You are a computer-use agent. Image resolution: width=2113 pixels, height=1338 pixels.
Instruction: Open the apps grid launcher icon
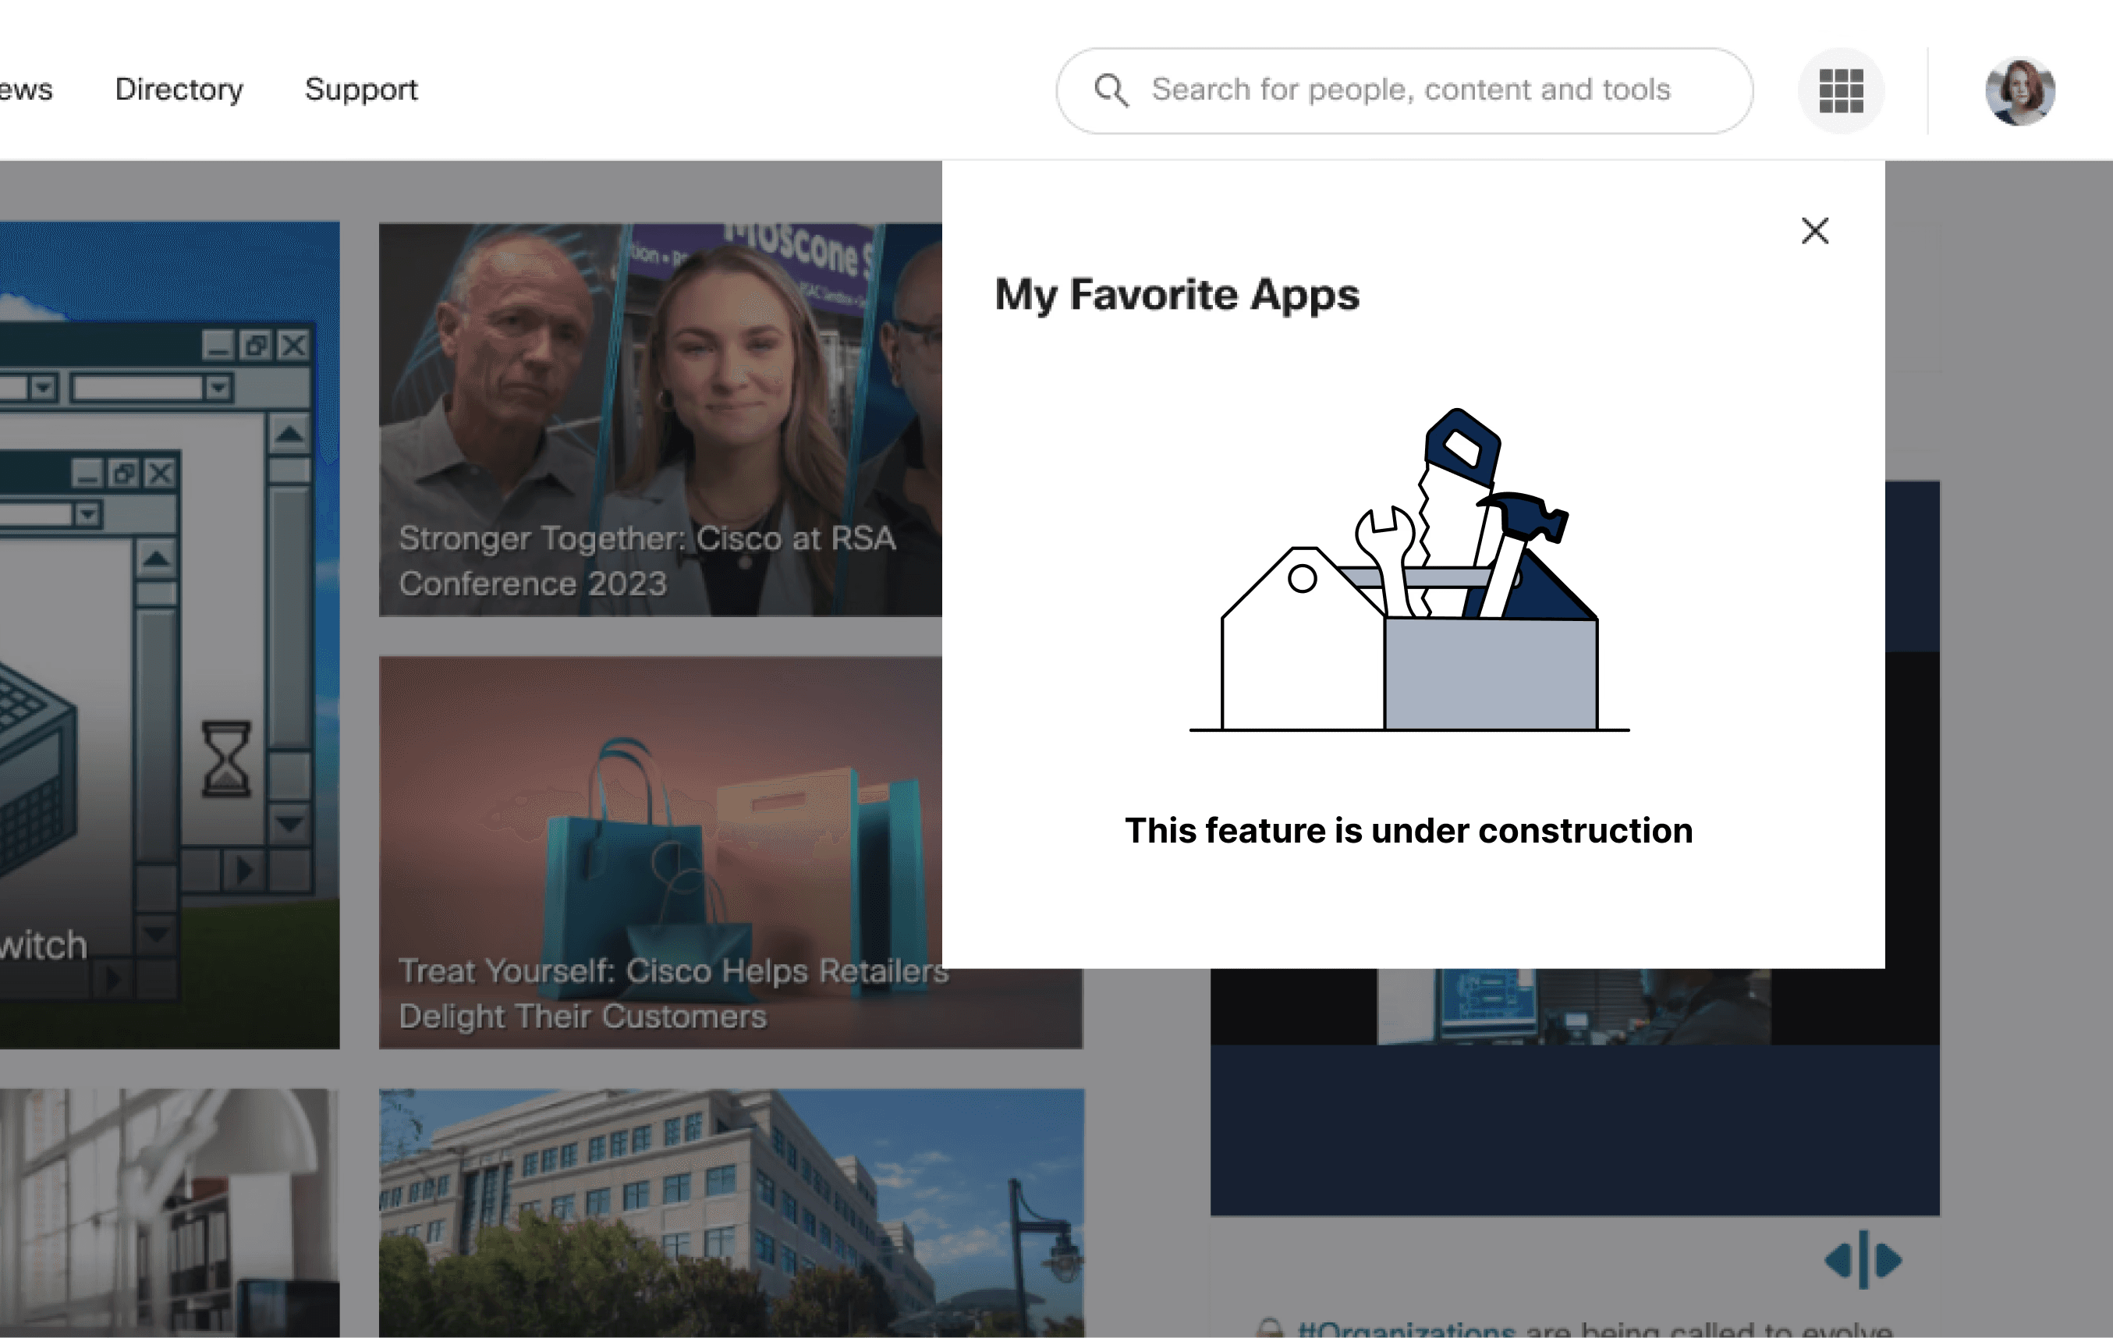[1841, 91]
